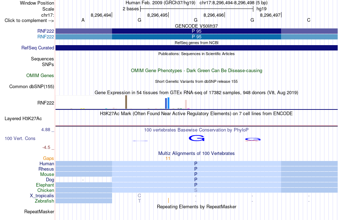Click position label 8,296,494
Viewport: 338px width, 220px height.
(101, 15)
